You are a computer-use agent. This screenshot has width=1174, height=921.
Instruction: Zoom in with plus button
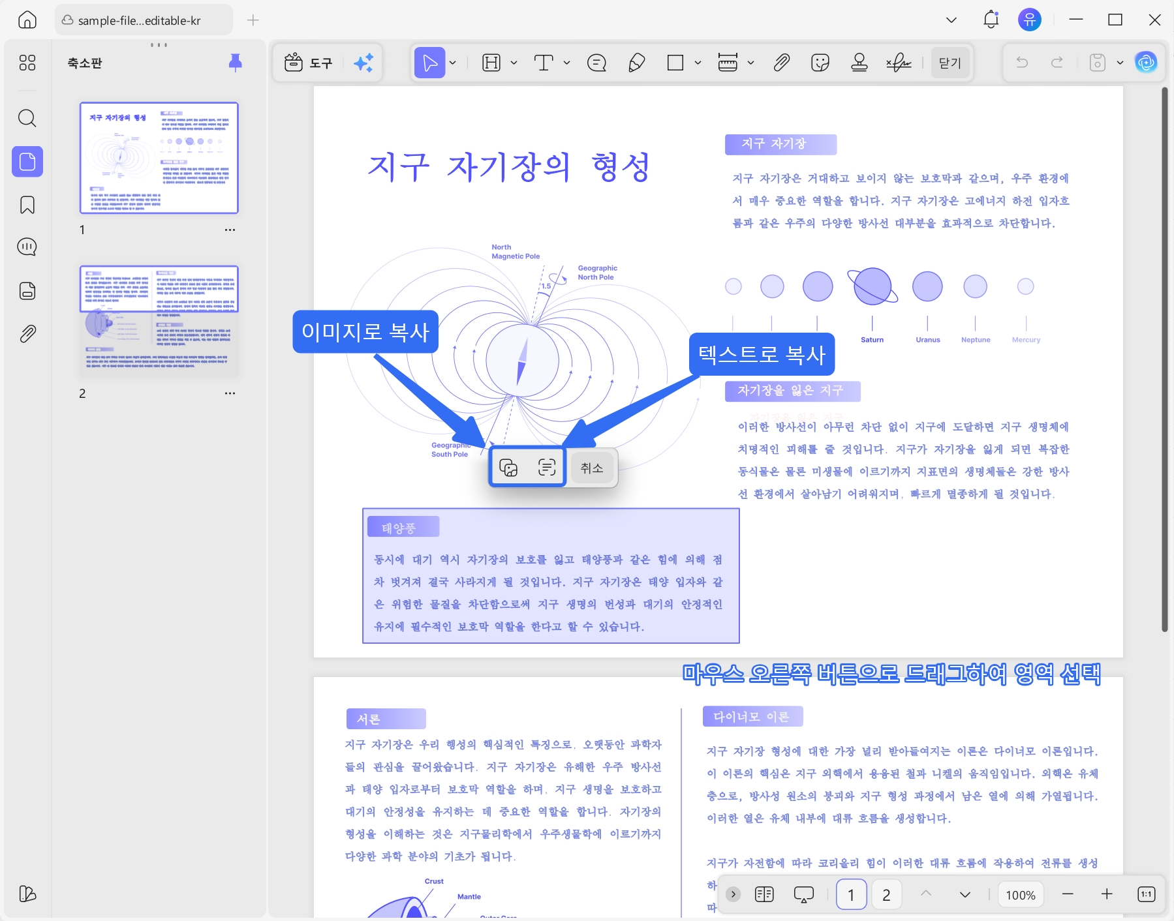(x=1107, y=894)
